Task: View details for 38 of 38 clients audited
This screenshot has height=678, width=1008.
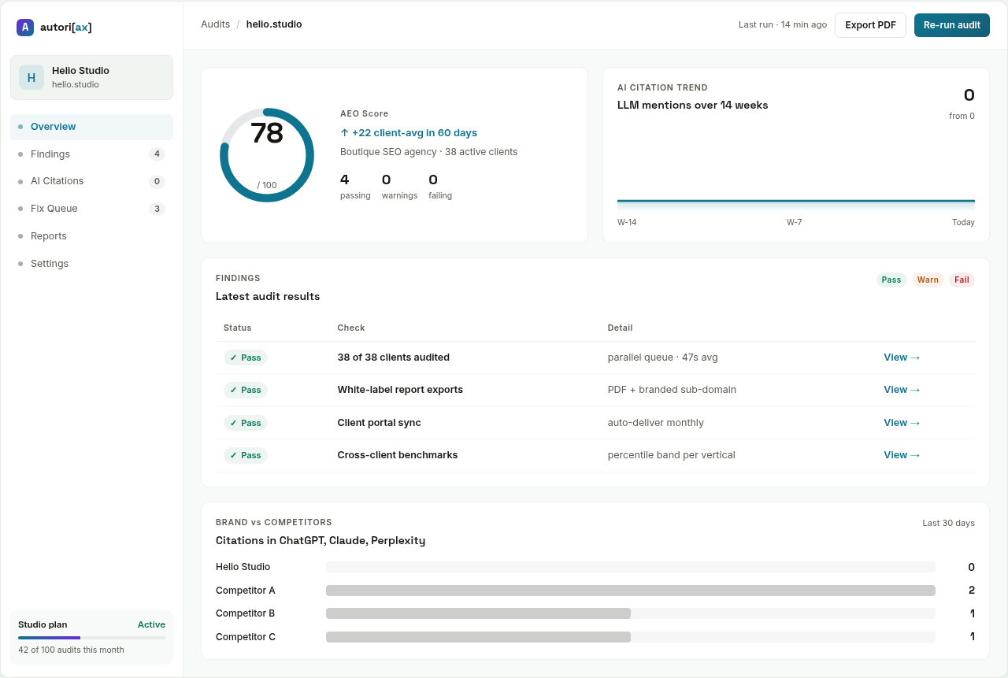Action: coord(902,358)
